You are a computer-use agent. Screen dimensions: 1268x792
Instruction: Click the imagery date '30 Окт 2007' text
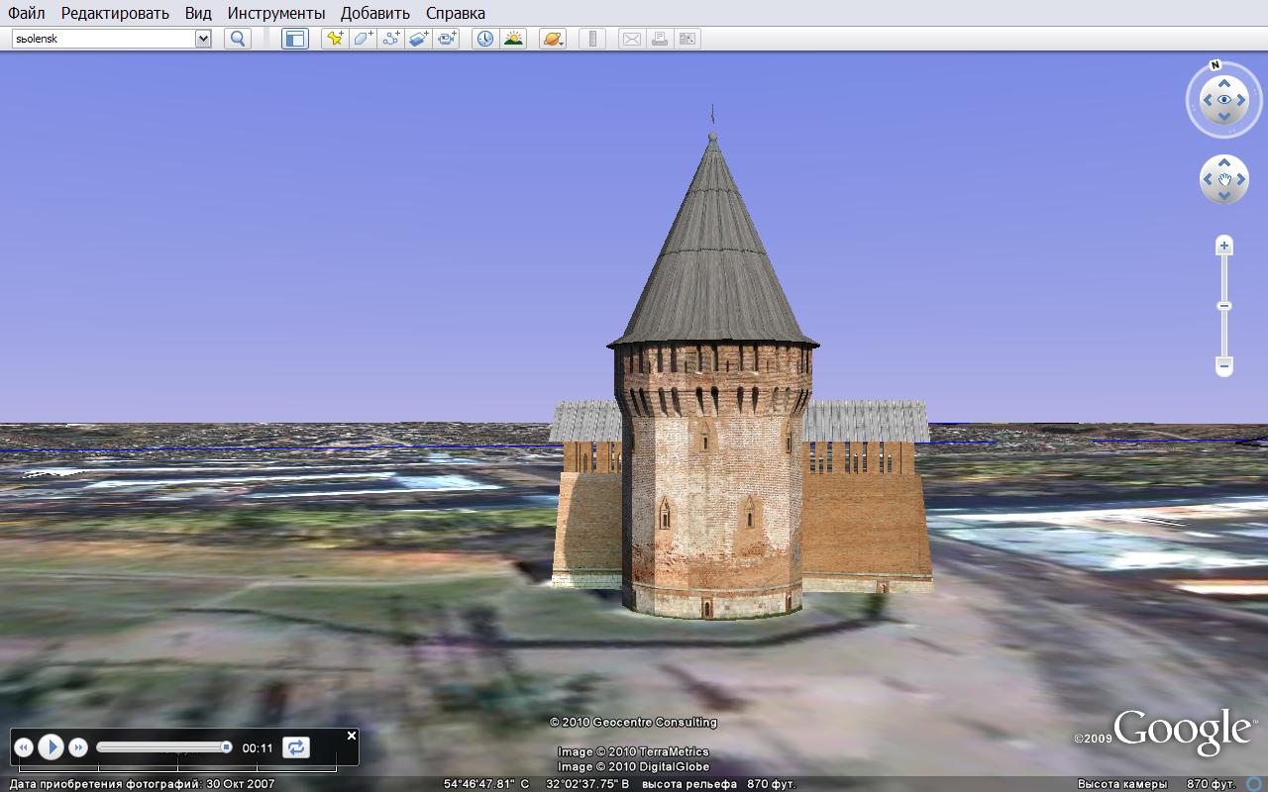coord(241,784)
